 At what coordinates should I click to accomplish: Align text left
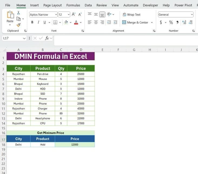pyautogui.click(x=90, y=22)
